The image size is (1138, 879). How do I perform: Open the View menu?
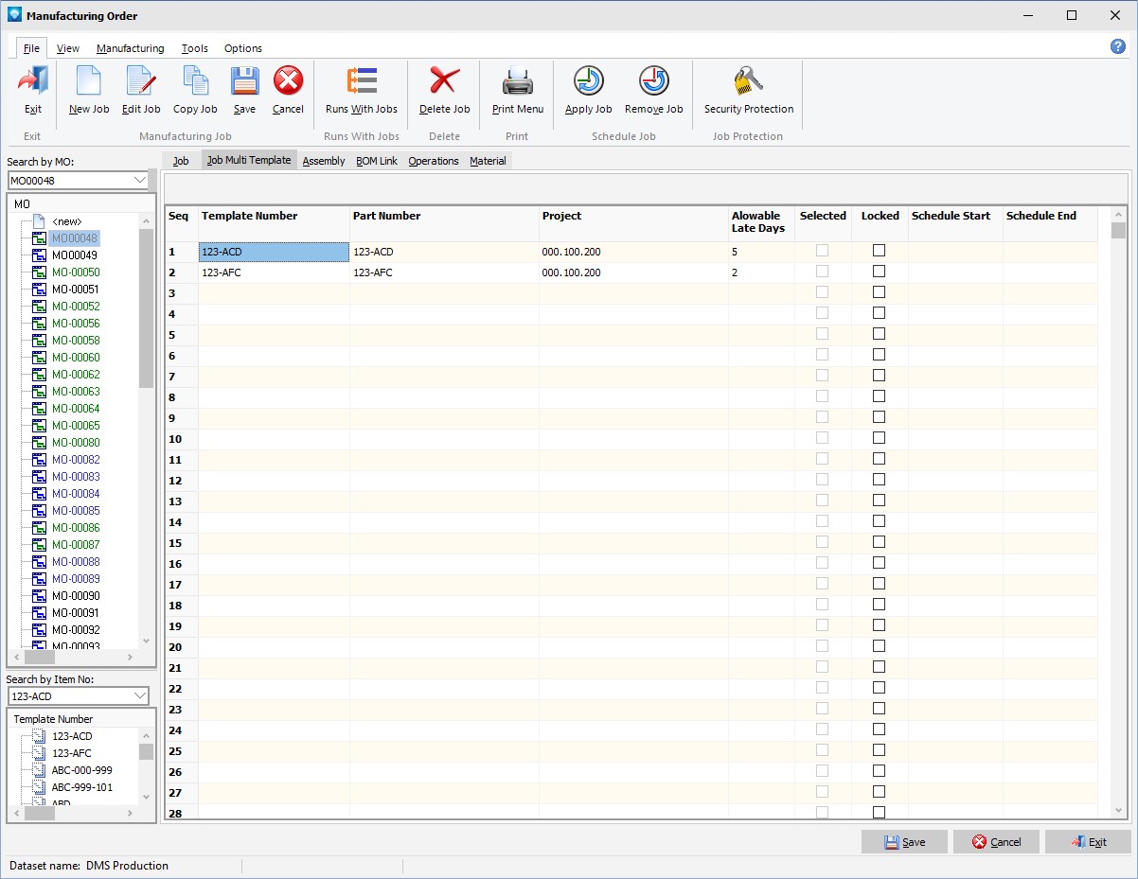point(68,48)
